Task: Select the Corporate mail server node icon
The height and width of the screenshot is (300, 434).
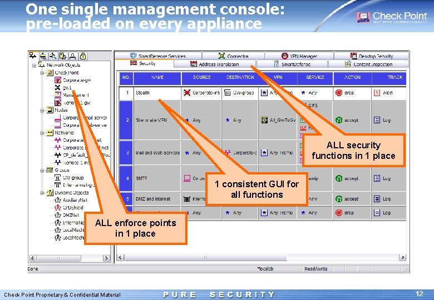Action: click(57, 118)
